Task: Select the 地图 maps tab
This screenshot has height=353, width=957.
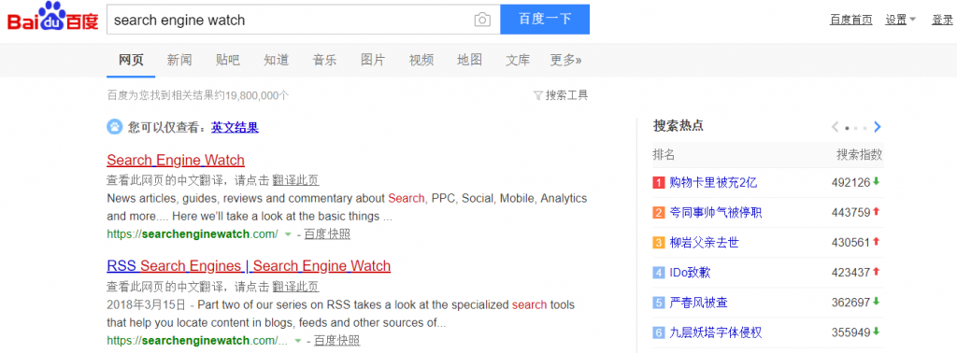Action: [469, 60]
